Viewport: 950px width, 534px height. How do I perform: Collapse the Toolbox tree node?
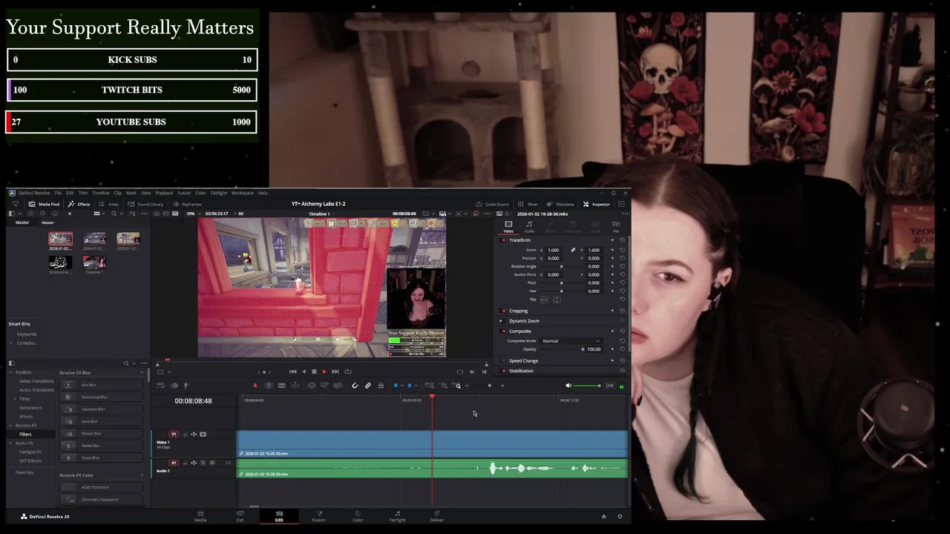click(11, 372)
